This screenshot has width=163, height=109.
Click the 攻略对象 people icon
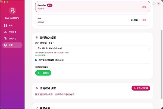click(x=6, y=32)
